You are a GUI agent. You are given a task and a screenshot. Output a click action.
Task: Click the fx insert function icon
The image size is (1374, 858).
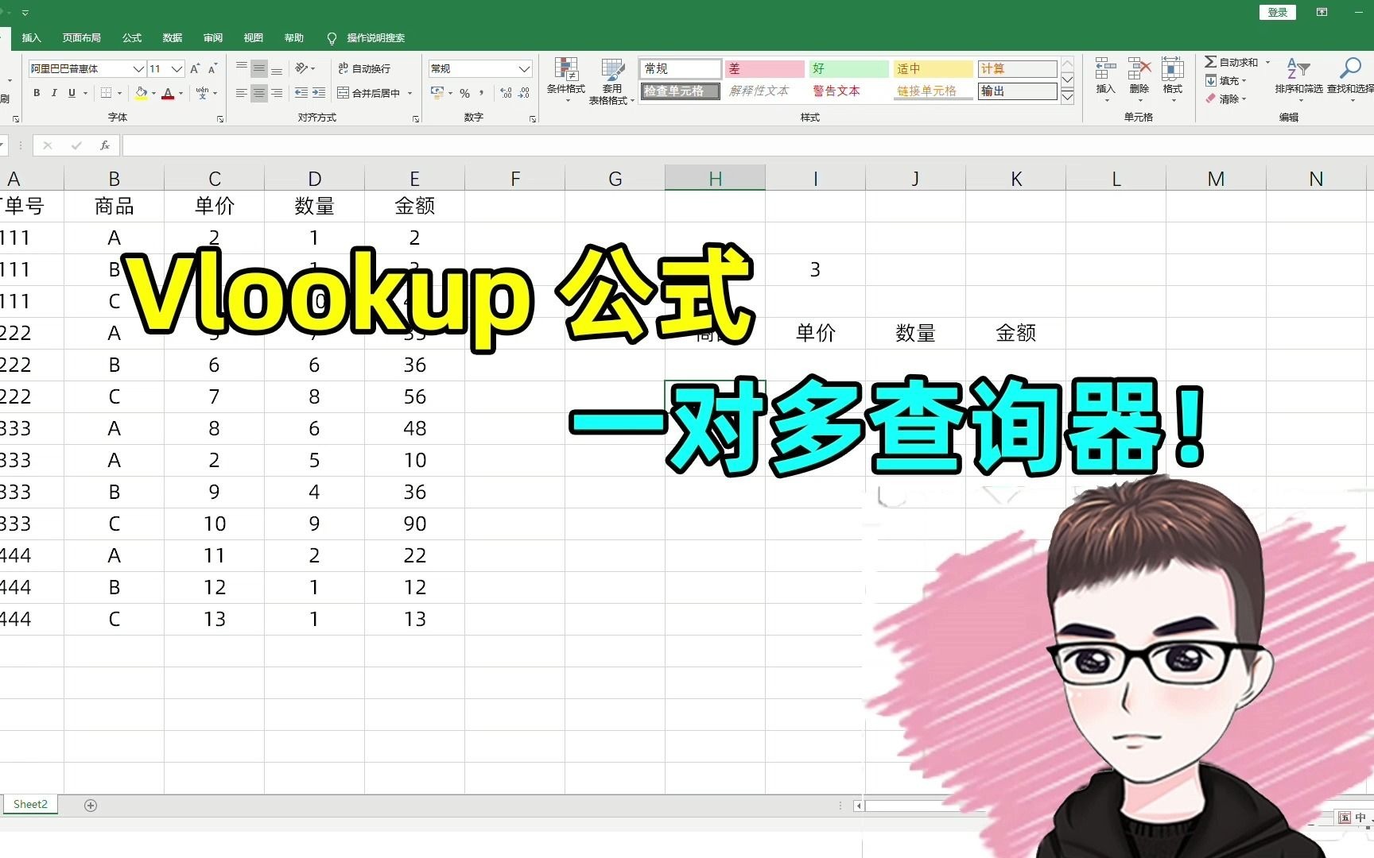click(104, 145)
